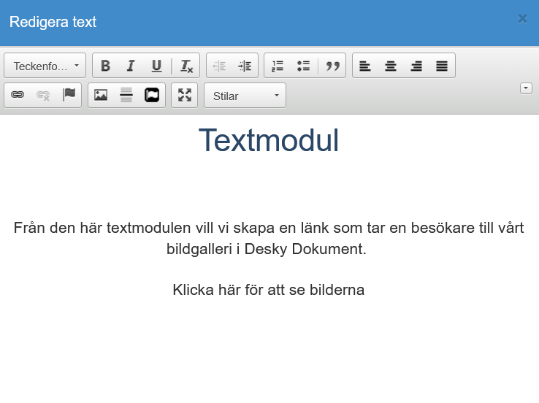Insert a numbered list
Viewport: 539px width, 403px height.
tap(278, 66)
